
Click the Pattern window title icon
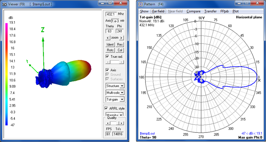coord(141,4)
